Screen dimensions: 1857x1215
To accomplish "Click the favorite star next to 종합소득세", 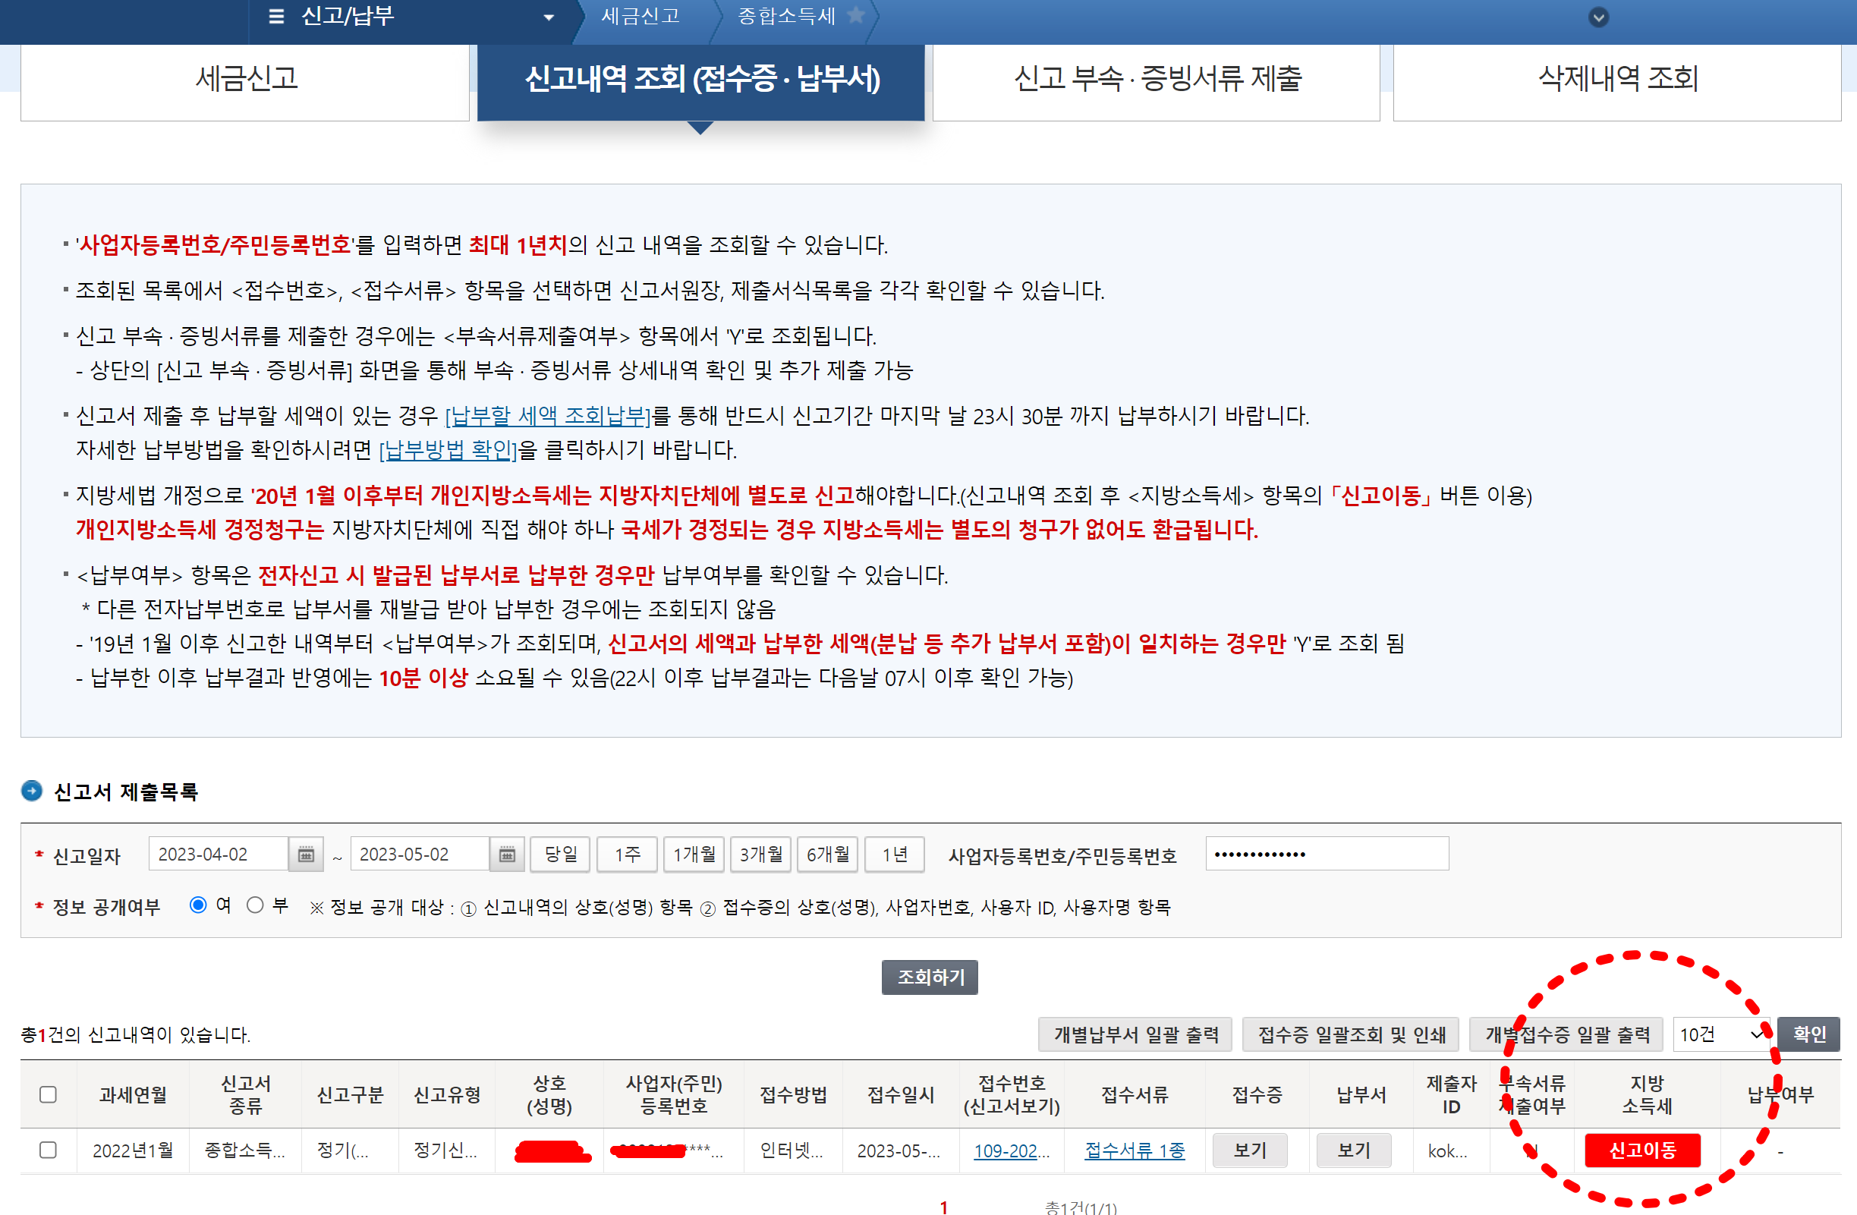I will [x=856, y=16].
